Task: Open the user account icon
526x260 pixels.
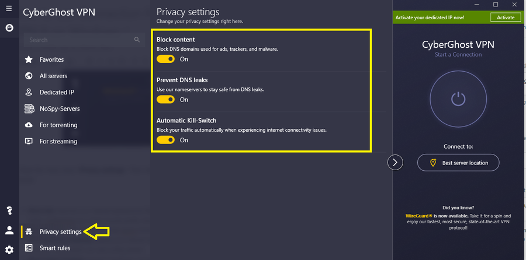Action: pyautogui.click(x=9, y=230)
